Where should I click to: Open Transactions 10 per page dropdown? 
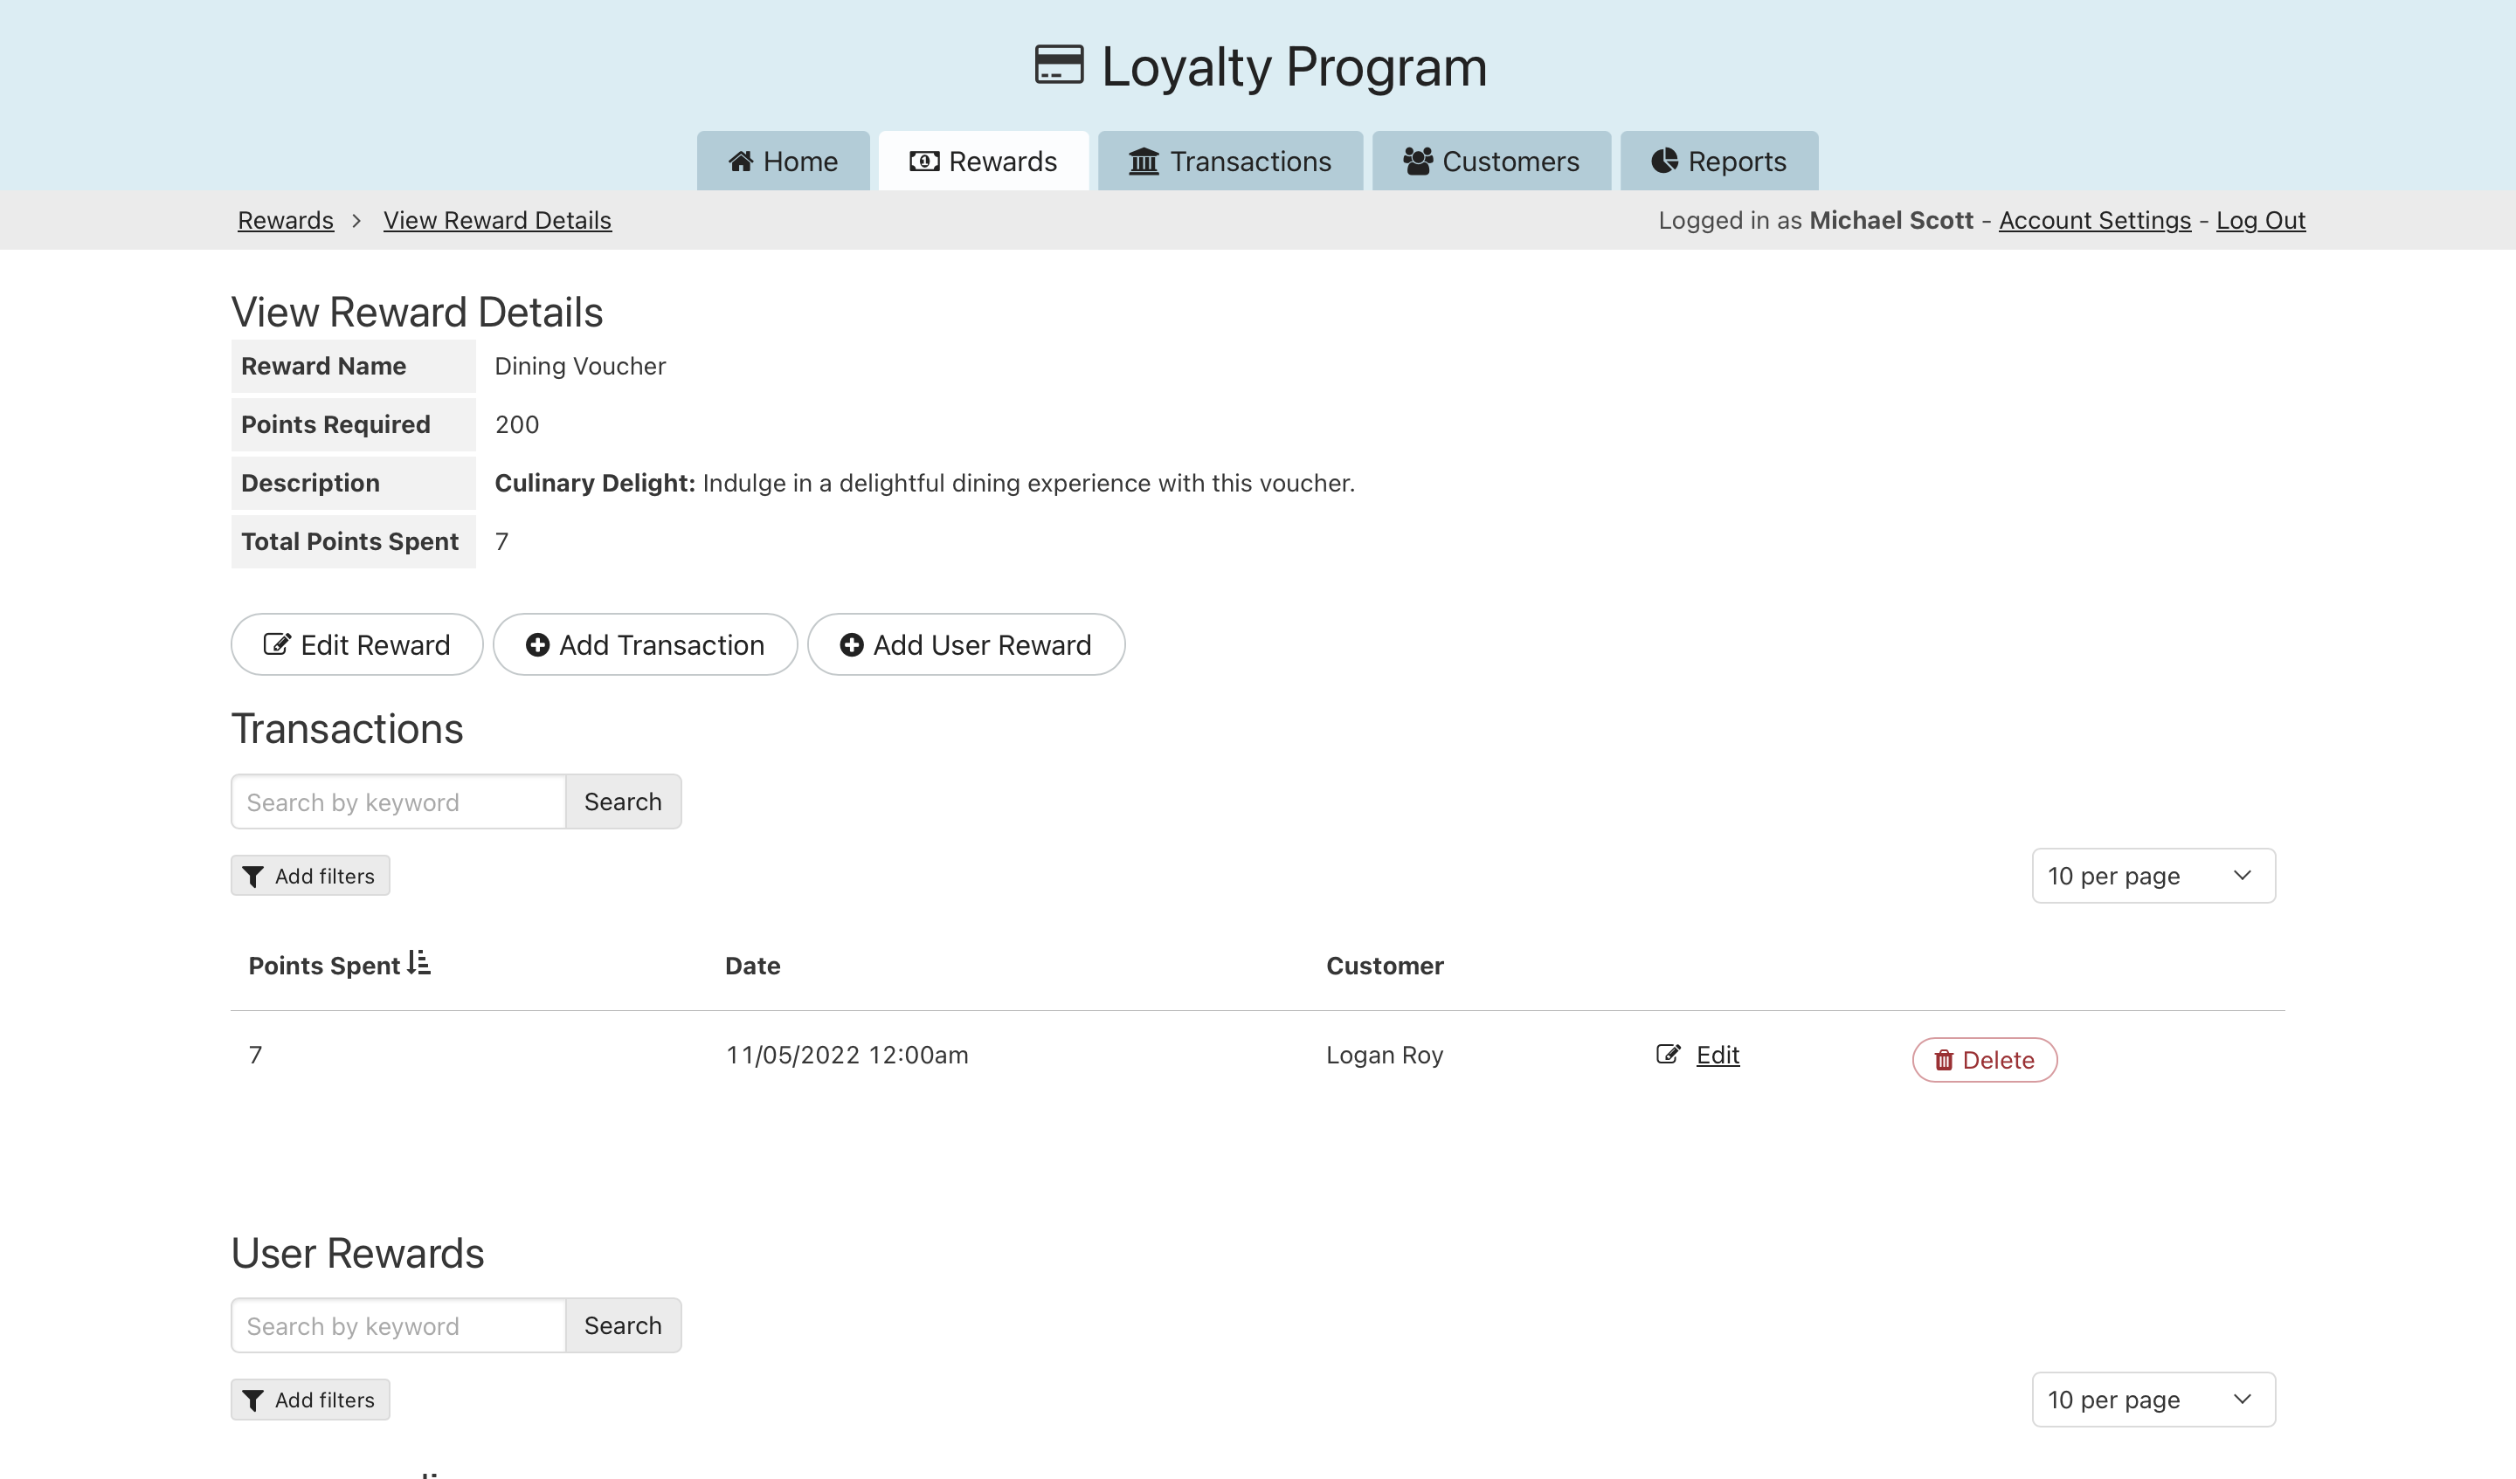(x=2153, y=877)
